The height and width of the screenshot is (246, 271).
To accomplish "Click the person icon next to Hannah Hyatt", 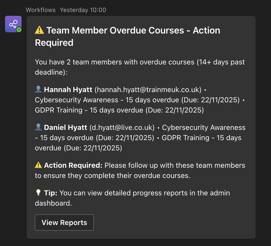I will pyautogui.click(x=38, y=90).
